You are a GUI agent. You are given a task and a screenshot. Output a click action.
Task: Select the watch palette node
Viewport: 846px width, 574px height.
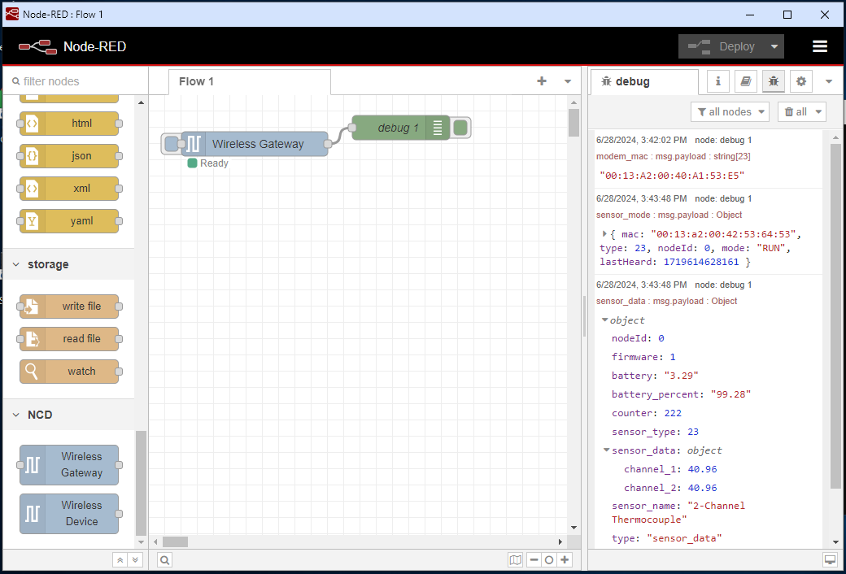point(69,372)
